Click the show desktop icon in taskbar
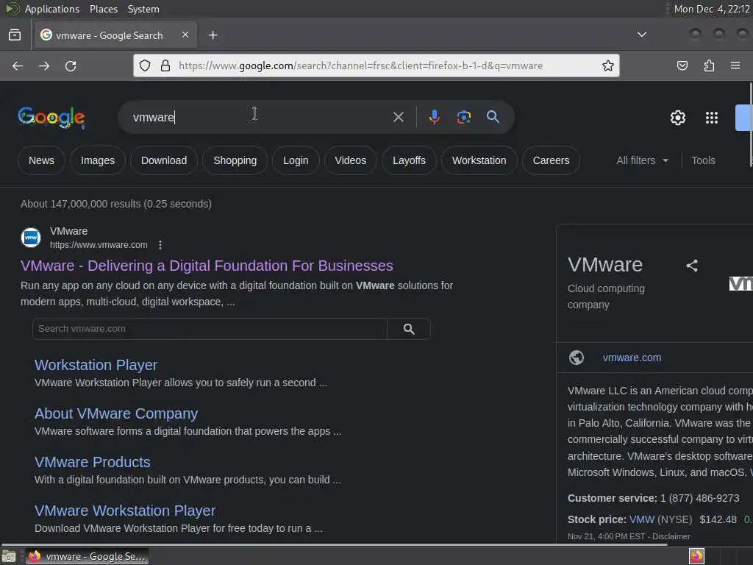This screenshot has width=753, height=565. [9, 557]
